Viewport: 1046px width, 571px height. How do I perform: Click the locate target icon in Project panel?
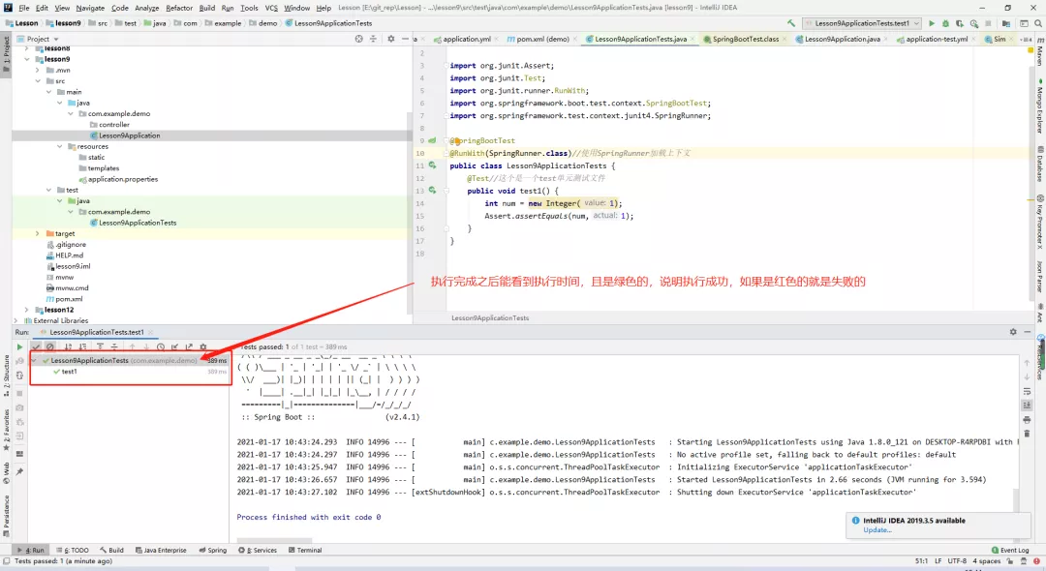point(359,39)
